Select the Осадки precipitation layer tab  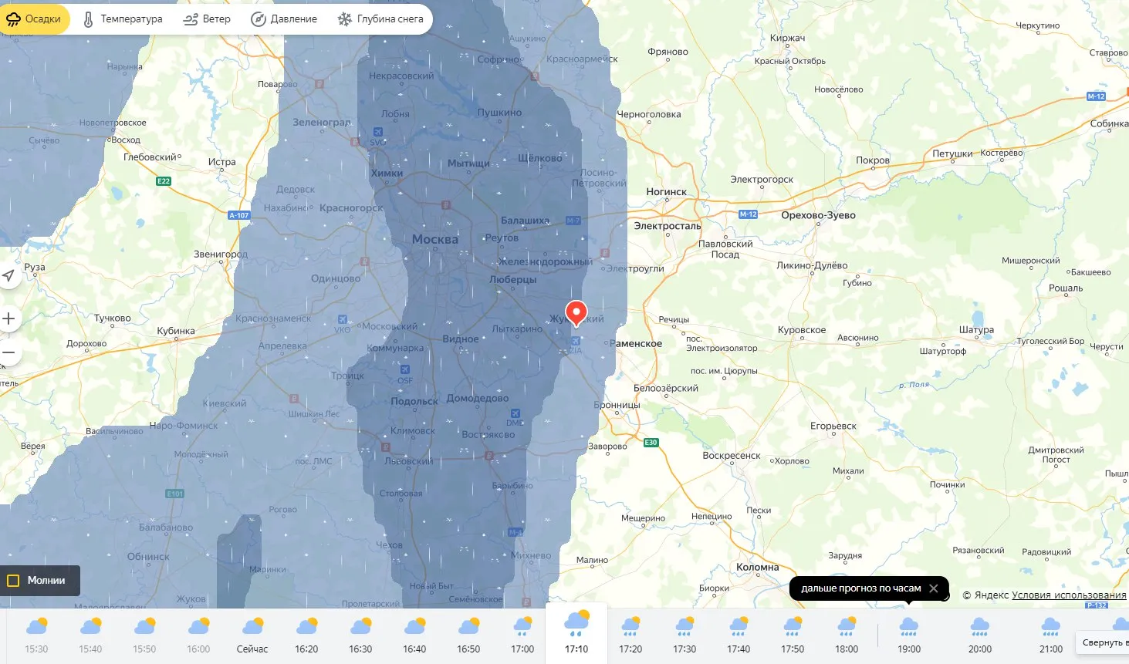[34, 19]
